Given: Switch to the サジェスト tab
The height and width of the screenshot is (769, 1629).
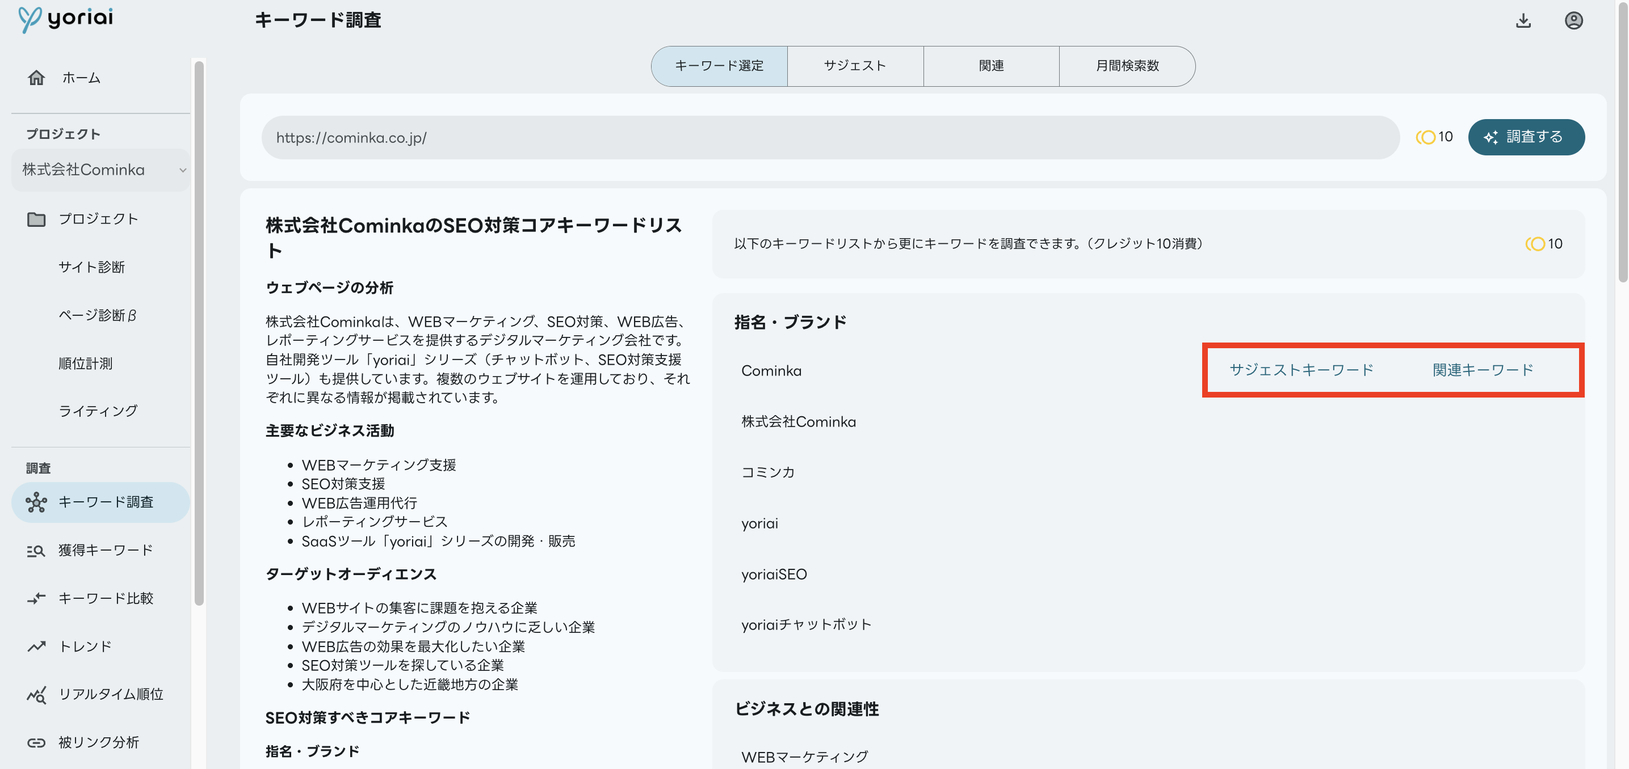Looking at the screenshot, I should tap(855, 66).
